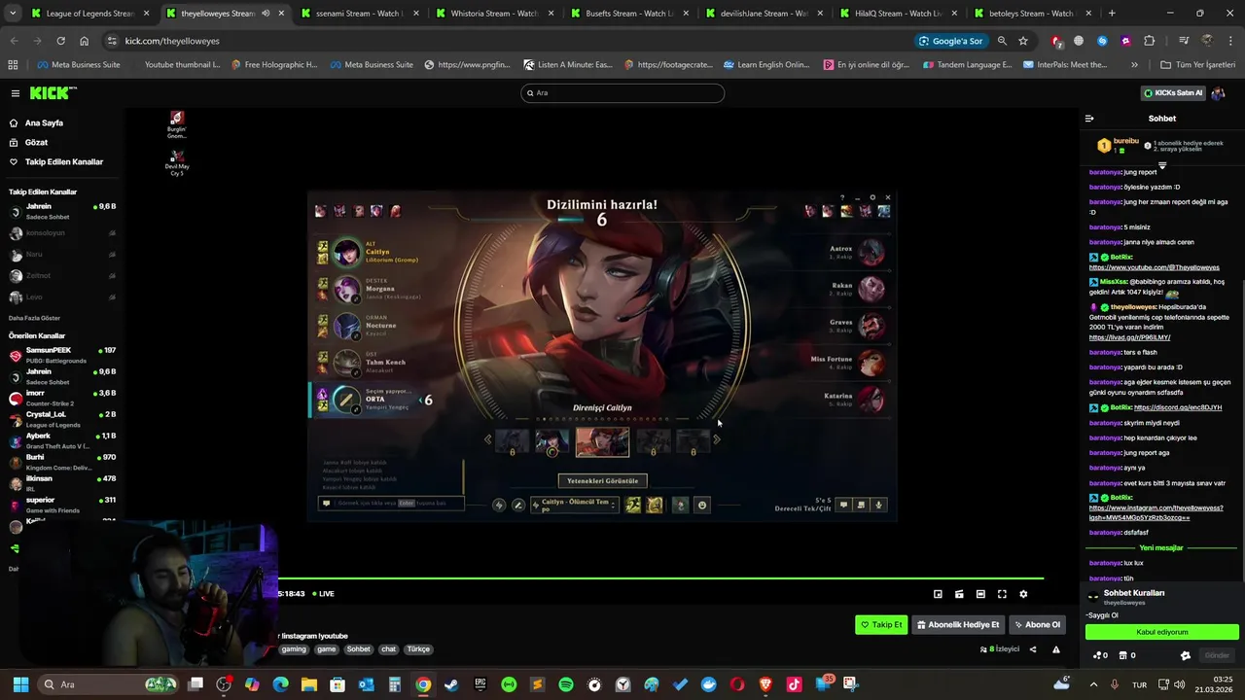Image resolution: width=1245 pixels, height=700 pixels.
Task: Collapse the Sohbet chat panel
Action: pyautogui.click(x=1089, y=119)
